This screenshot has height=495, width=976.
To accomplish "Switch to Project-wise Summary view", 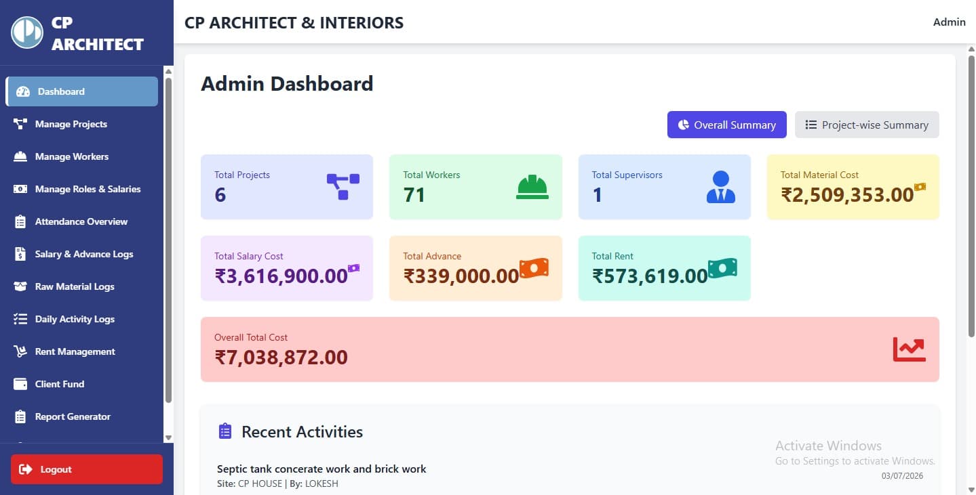I will [867, 125].
